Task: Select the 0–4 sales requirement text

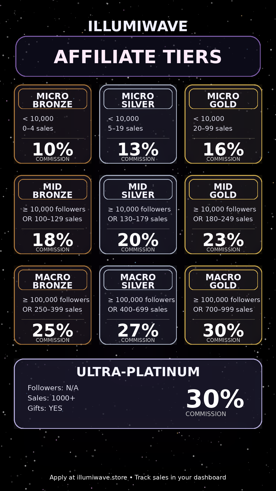Action: [x=38, y=128]
